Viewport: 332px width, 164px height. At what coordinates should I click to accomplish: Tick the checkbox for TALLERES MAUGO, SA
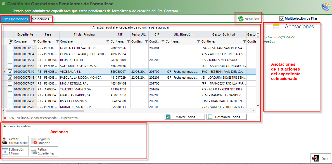[10, 90]
